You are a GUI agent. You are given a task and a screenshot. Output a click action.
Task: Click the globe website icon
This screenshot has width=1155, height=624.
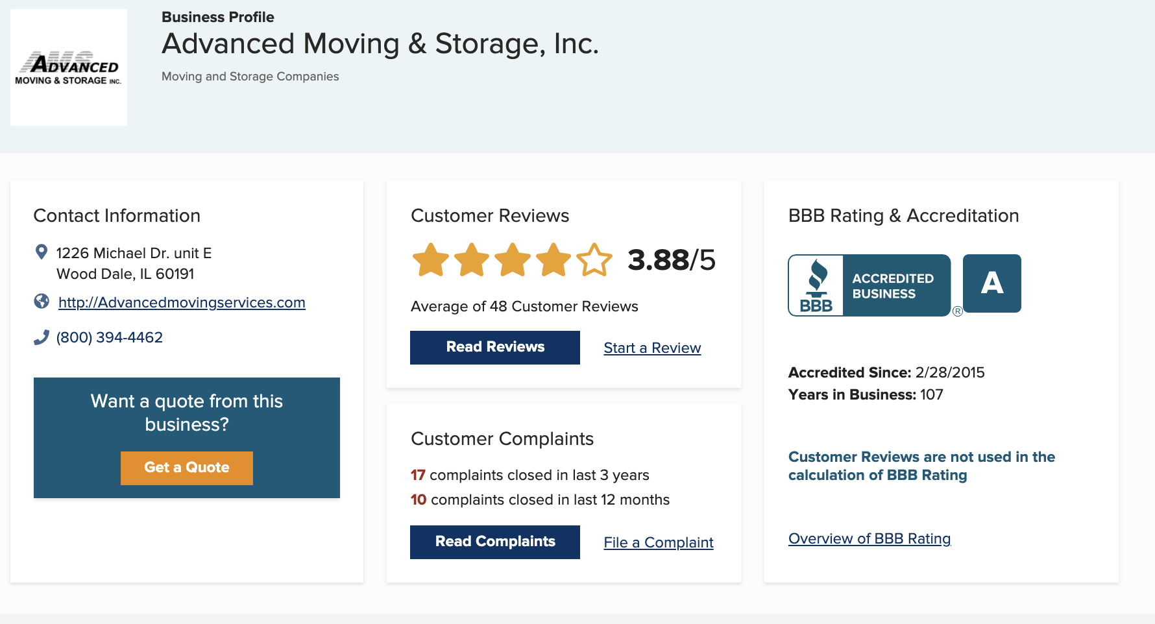(x=42, y=301)
